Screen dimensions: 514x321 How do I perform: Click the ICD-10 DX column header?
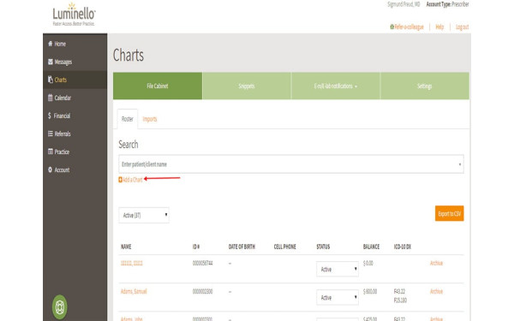pyautogui.click(x=403, y=247)
